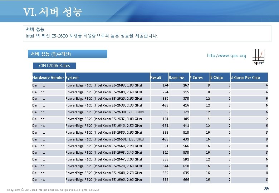Click the 서버 성능 (정수계산) banner
279x193 pixels.
(68, 54)
